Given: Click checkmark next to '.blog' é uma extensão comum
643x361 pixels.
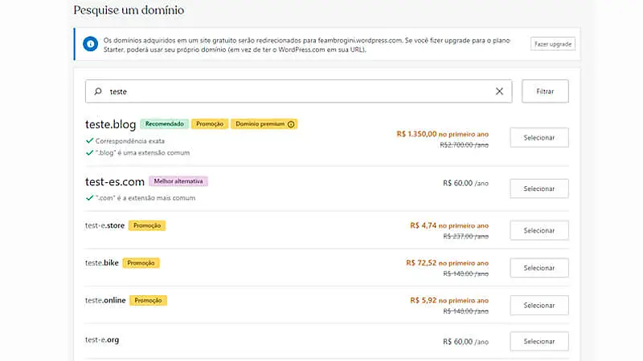Looking at the screenshot, I should (89, 152).
